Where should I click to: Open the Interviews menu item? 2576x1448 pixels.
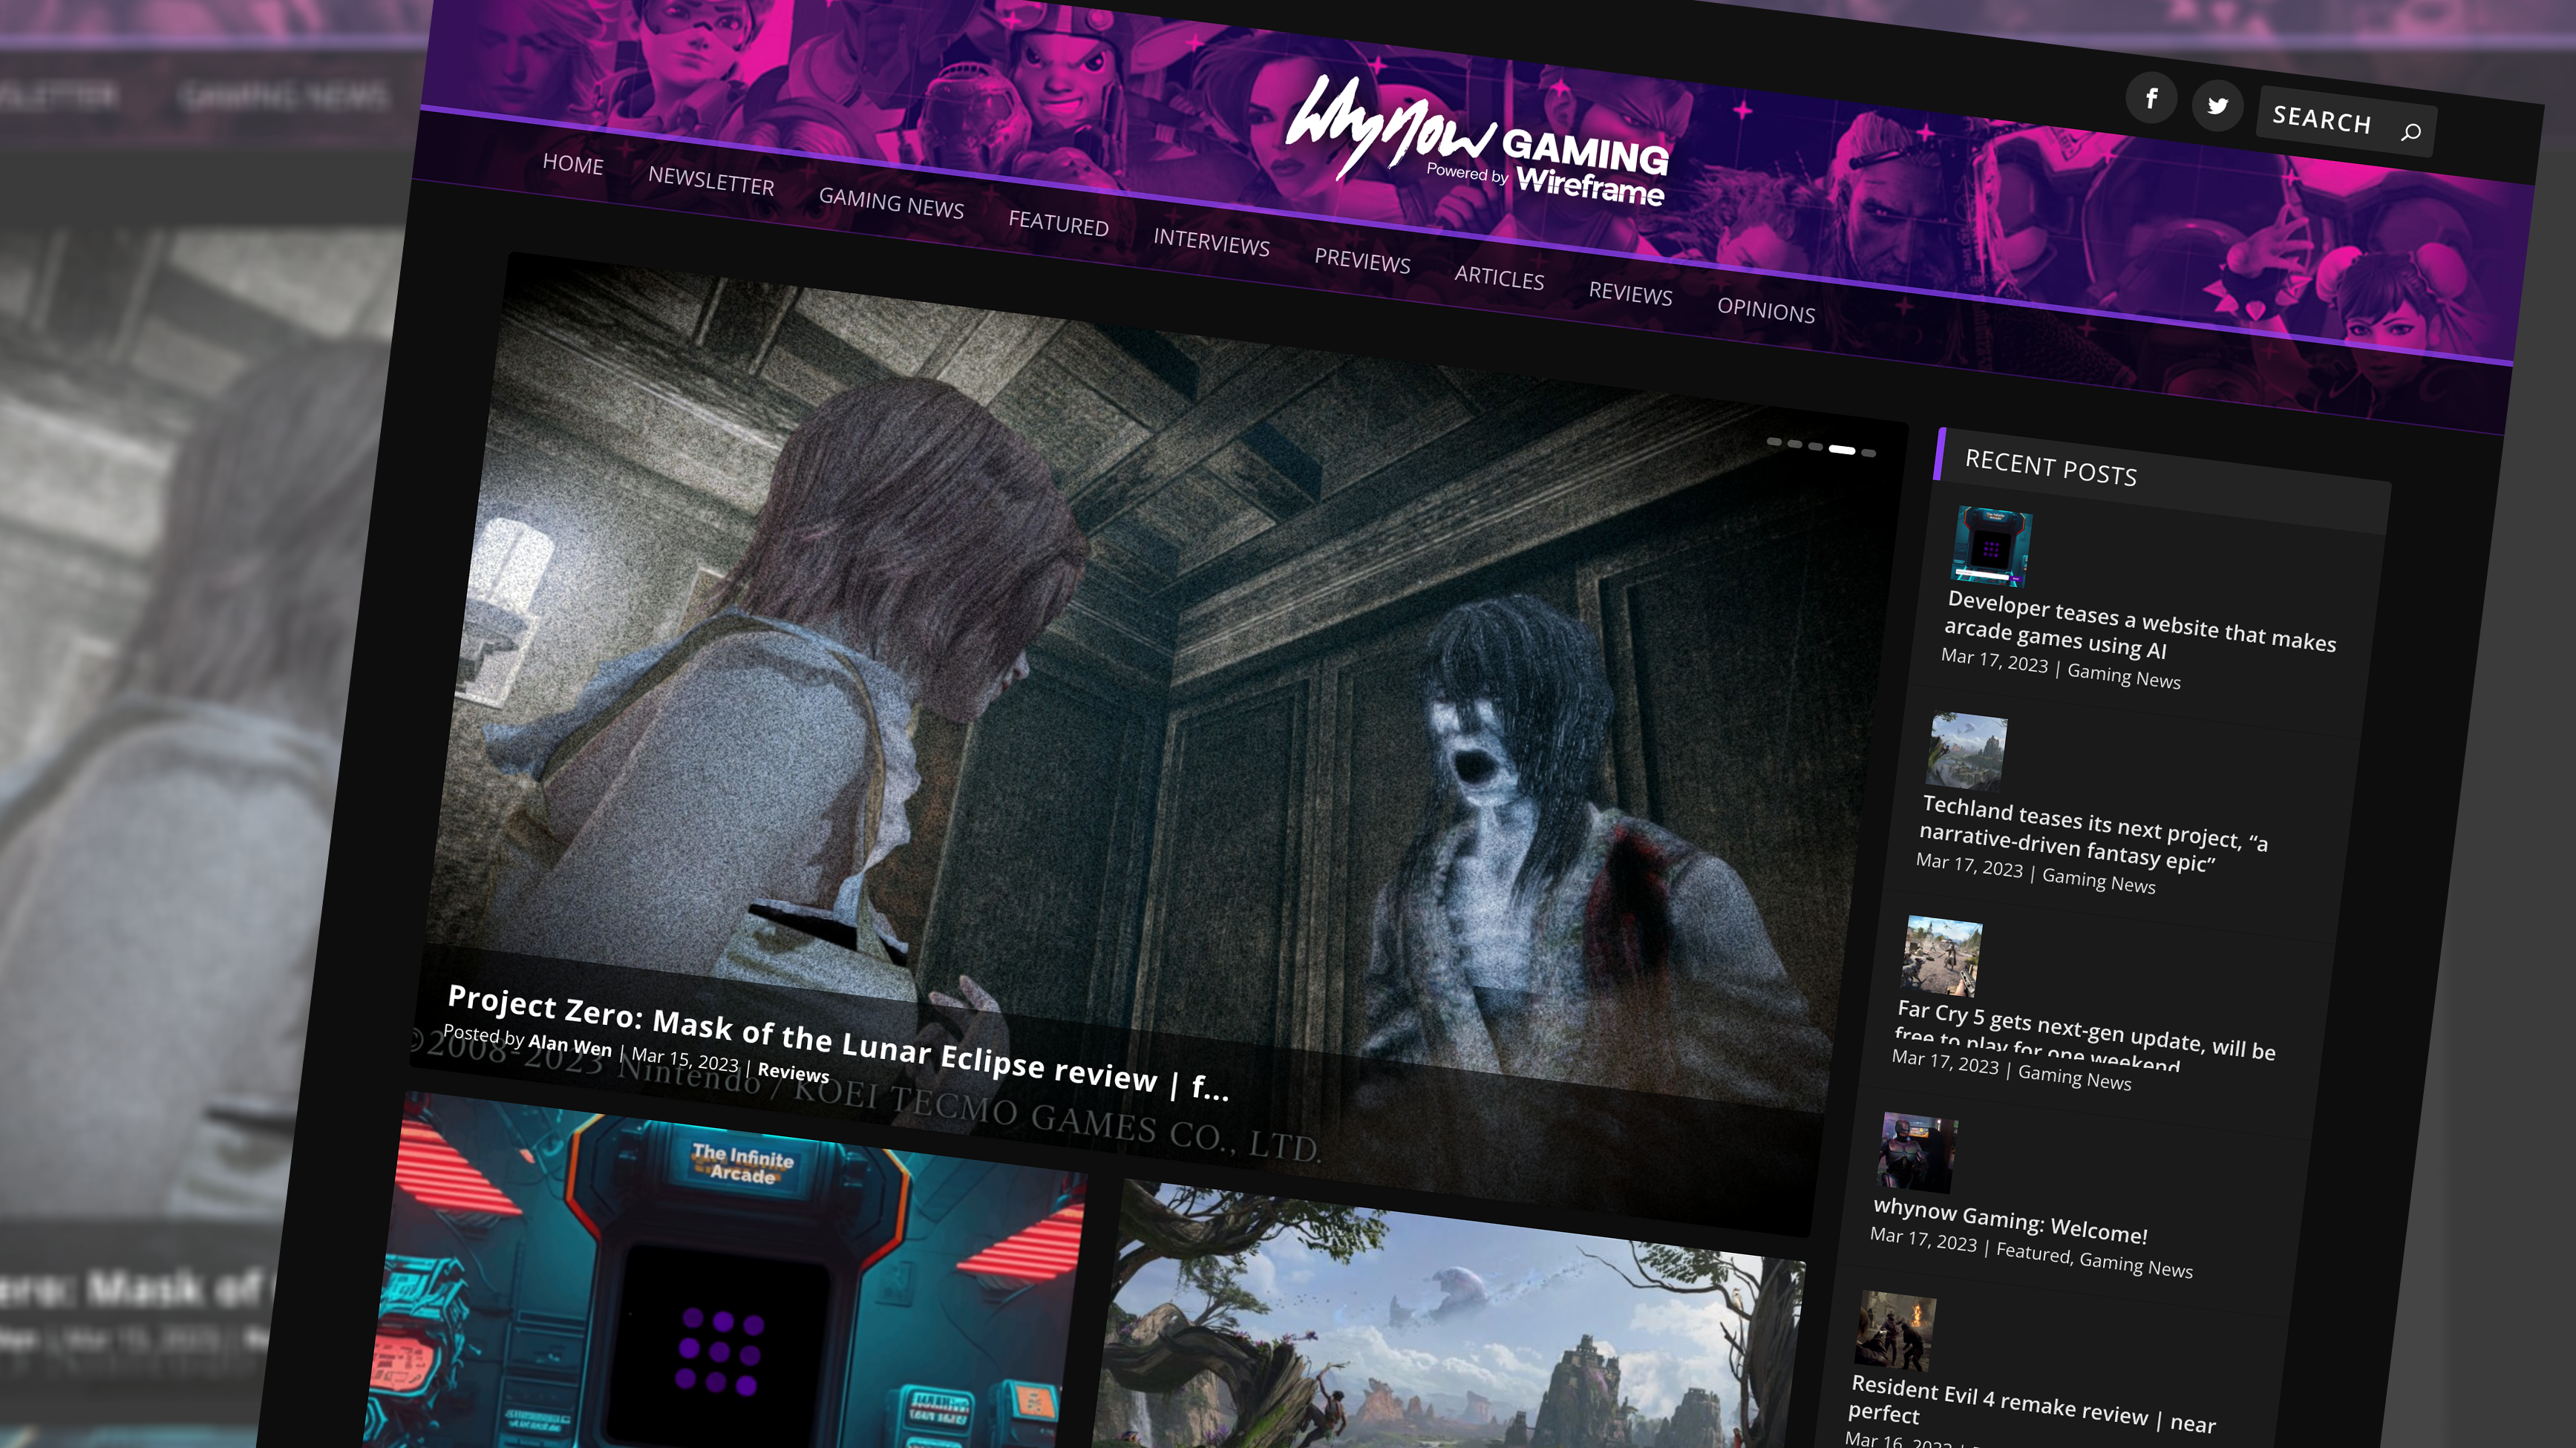pyautogui.click(x=1210, y=241)
